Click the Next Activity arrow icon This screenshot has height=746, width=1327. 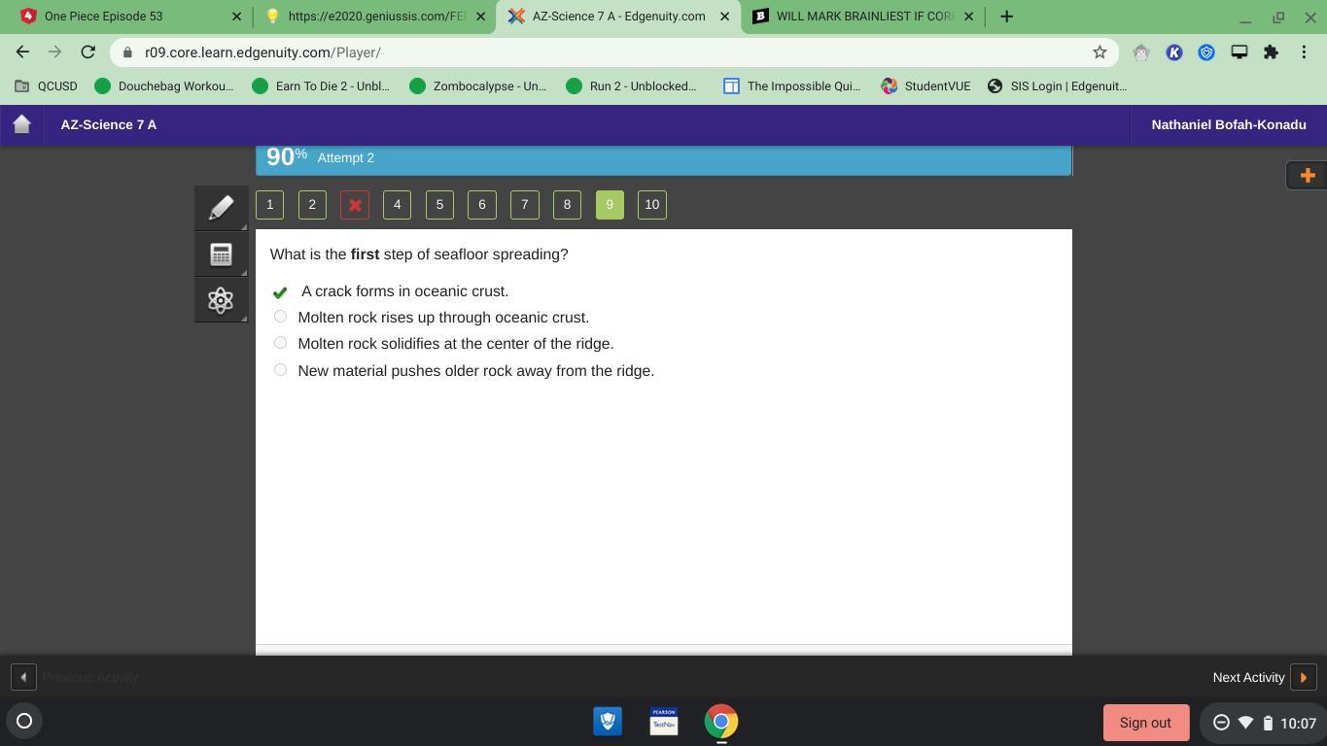pyautogui.click(x=1304, y=677)
